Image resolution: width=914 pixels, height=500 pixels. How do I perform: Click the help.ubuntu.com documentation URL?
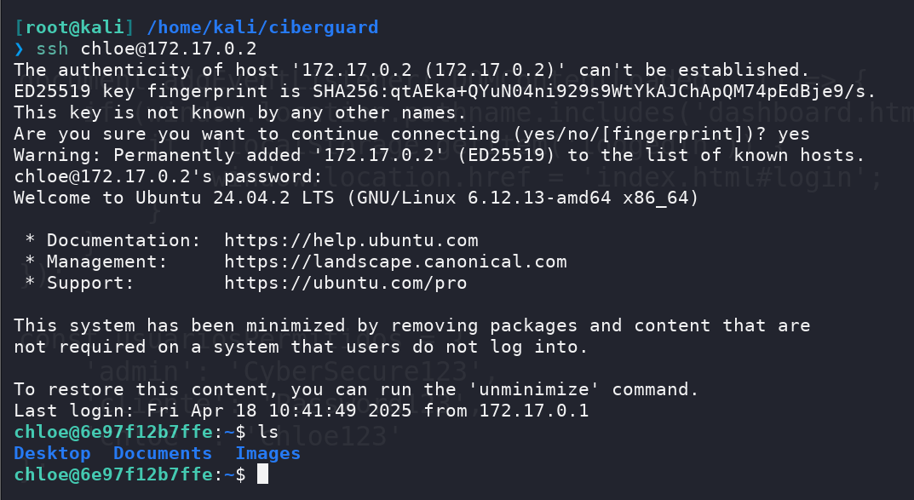pos(351,241)
